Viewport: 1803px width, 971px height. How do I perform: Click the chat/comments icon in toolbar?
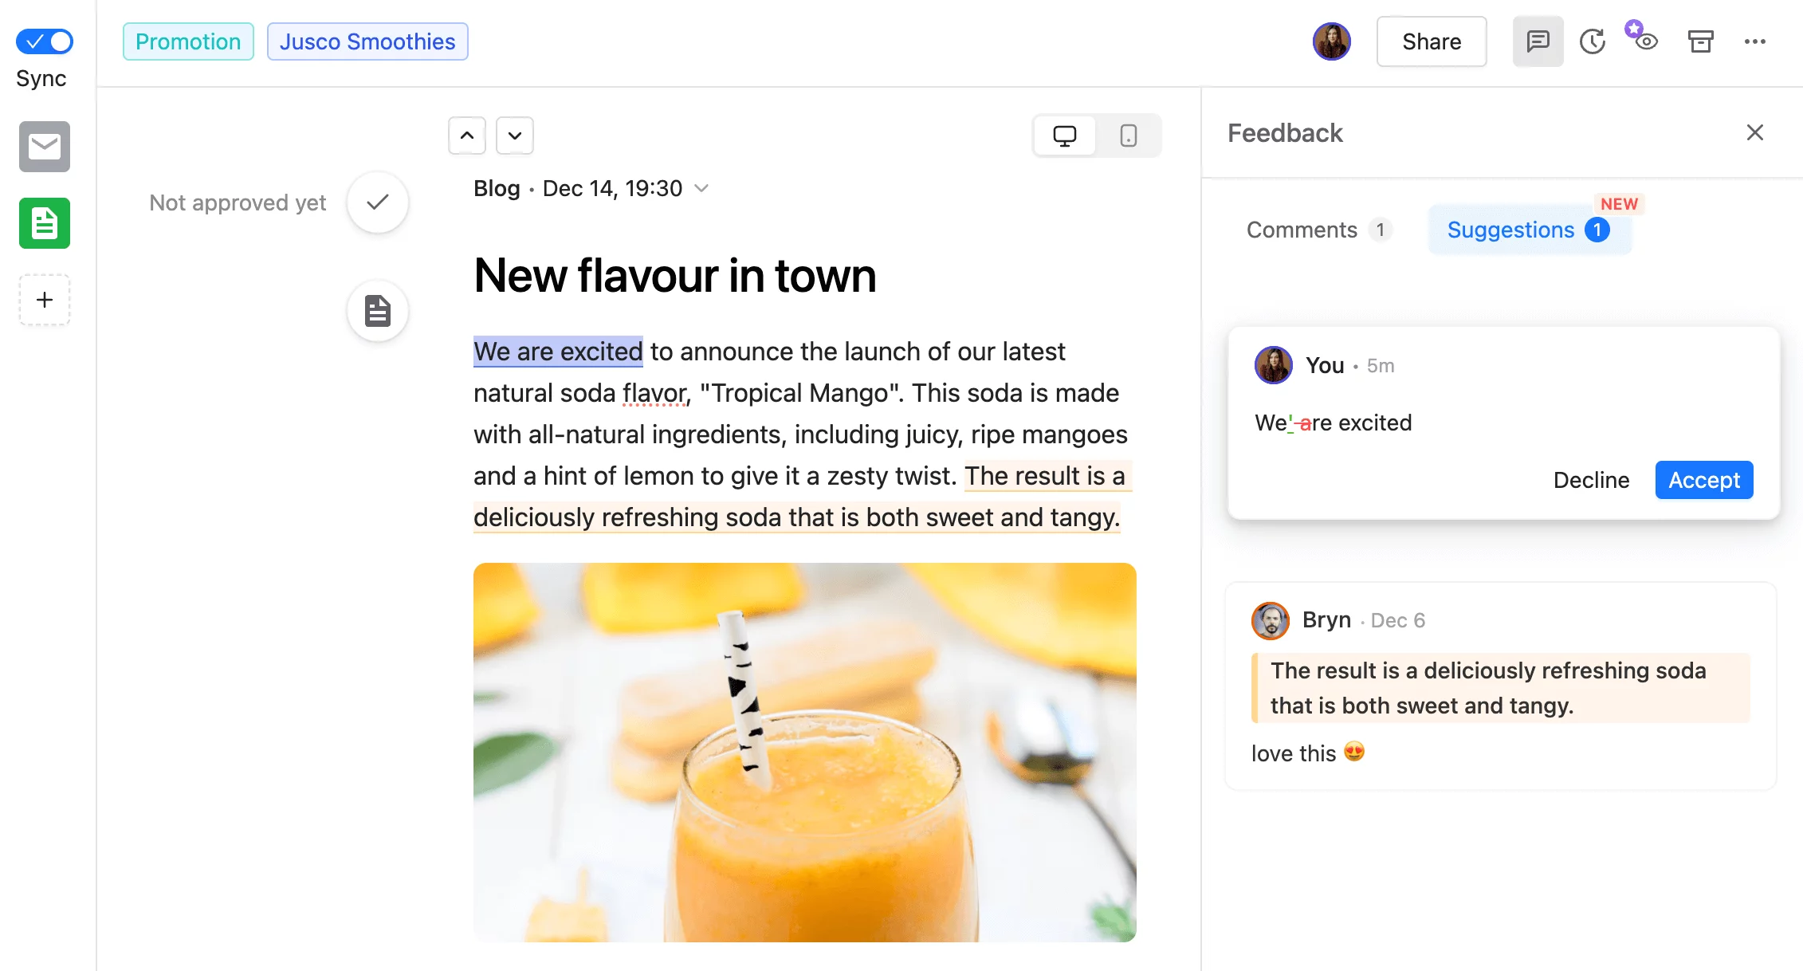(x=1538, y=41)
